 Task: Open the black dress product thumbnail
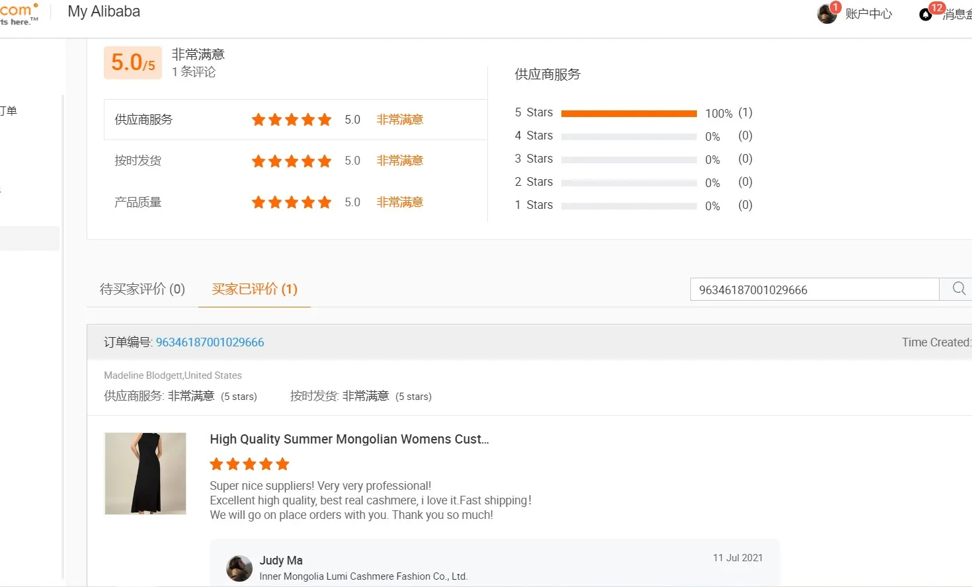click(x=145, y=473)
